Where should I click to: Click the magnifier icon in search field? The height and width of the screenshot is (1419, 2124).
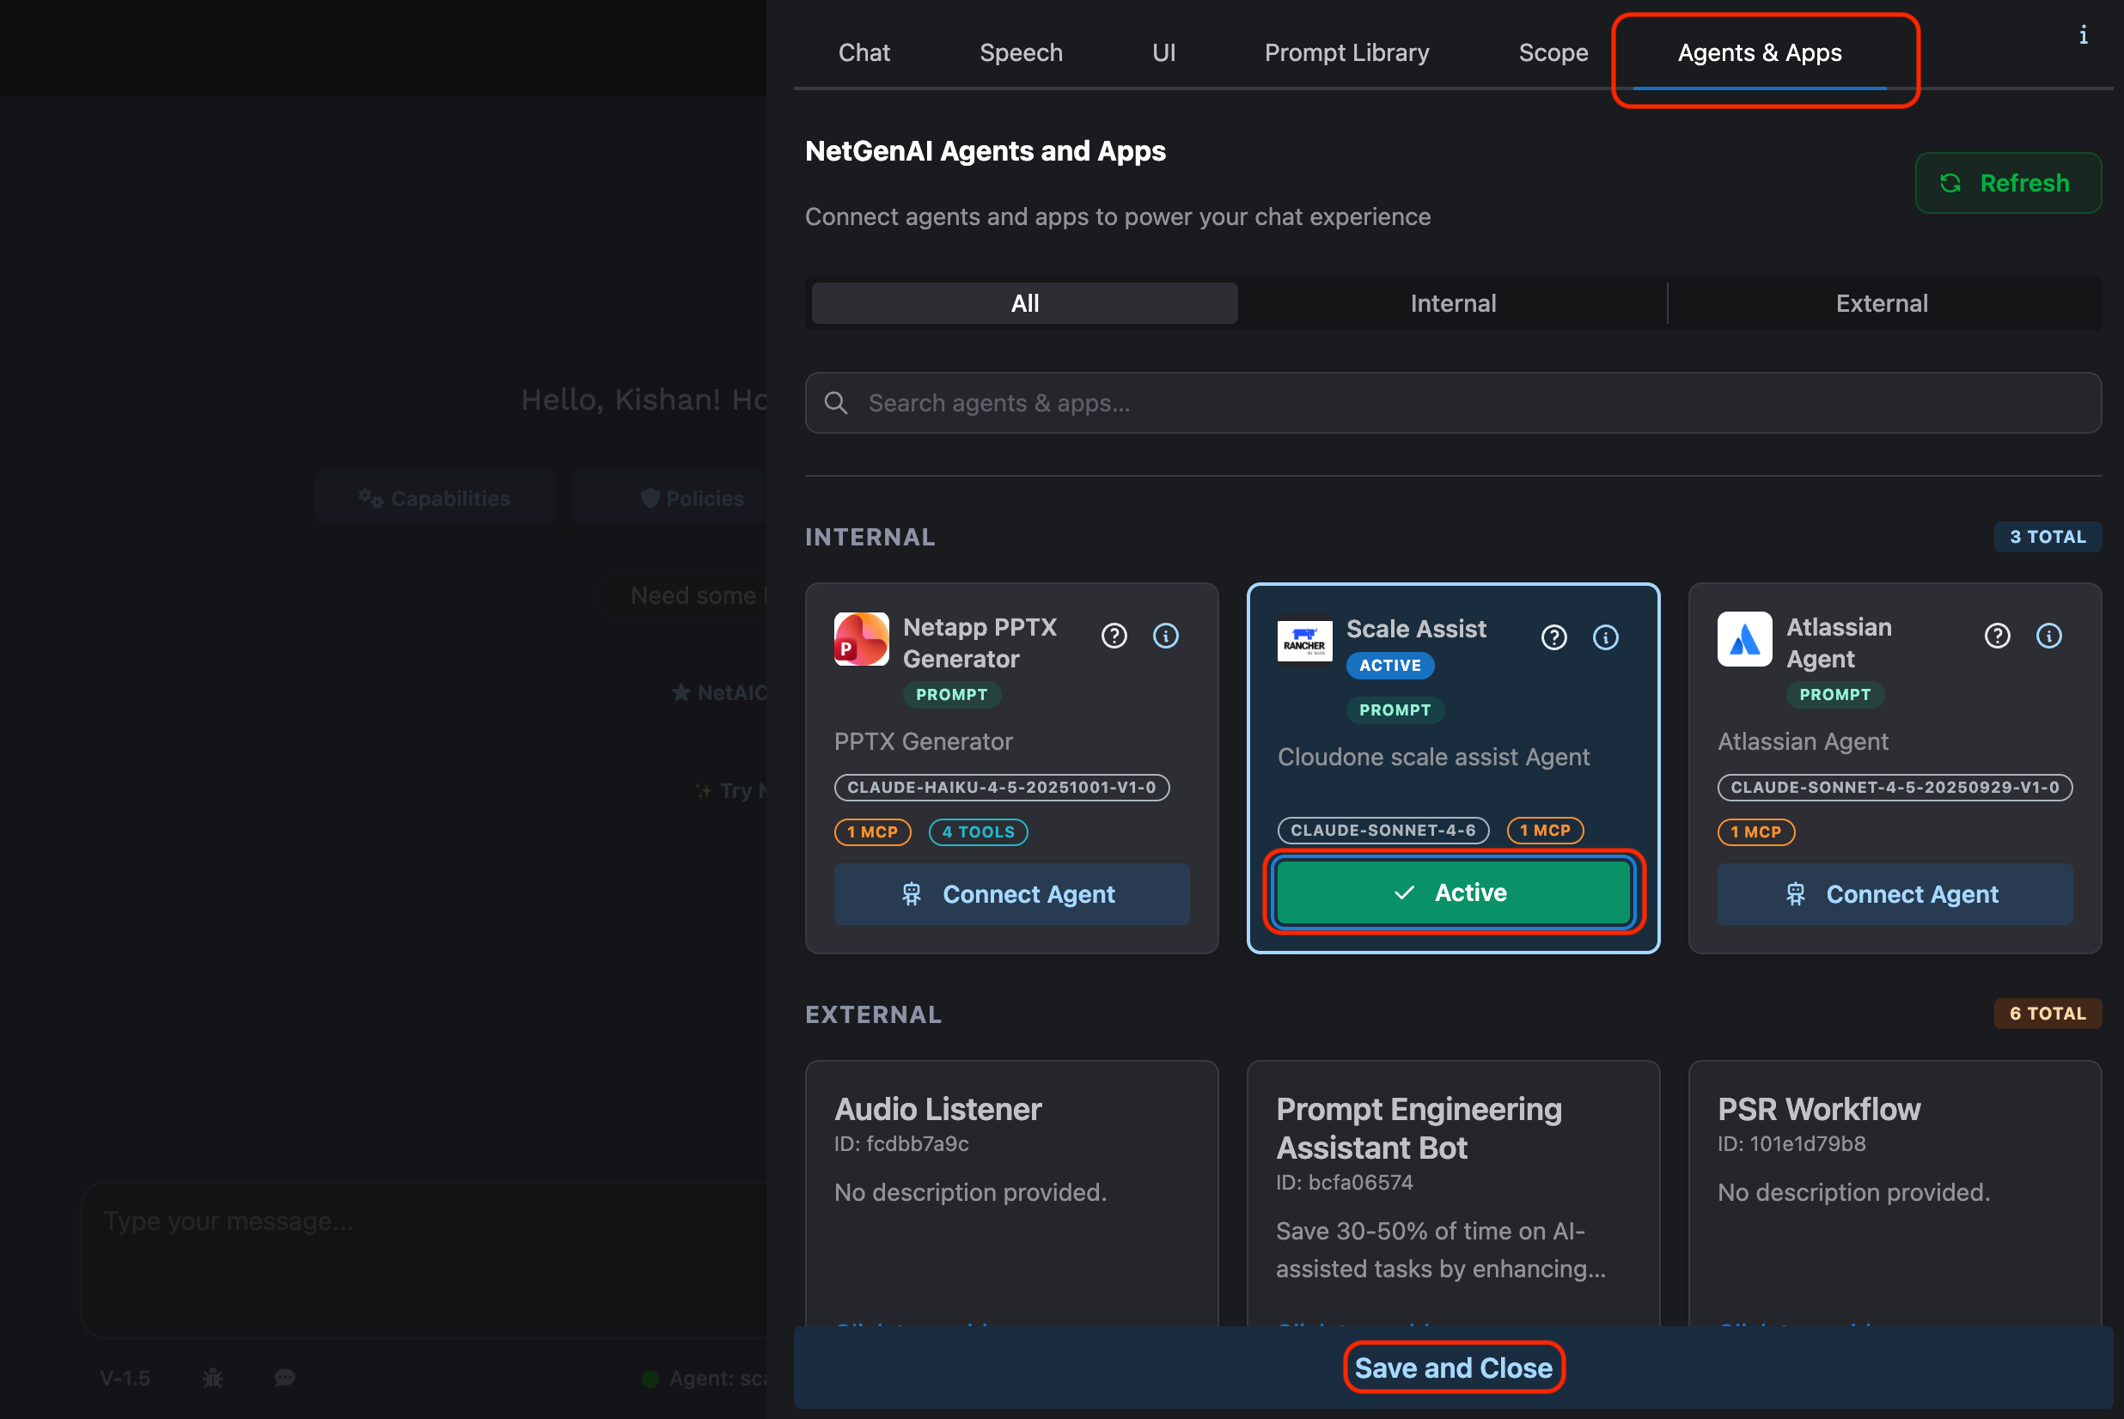pyautogui.click(x=836, y=403)
